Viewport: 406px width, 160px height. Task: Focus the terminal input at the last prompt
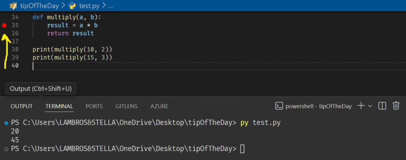(x=243, y=149)
